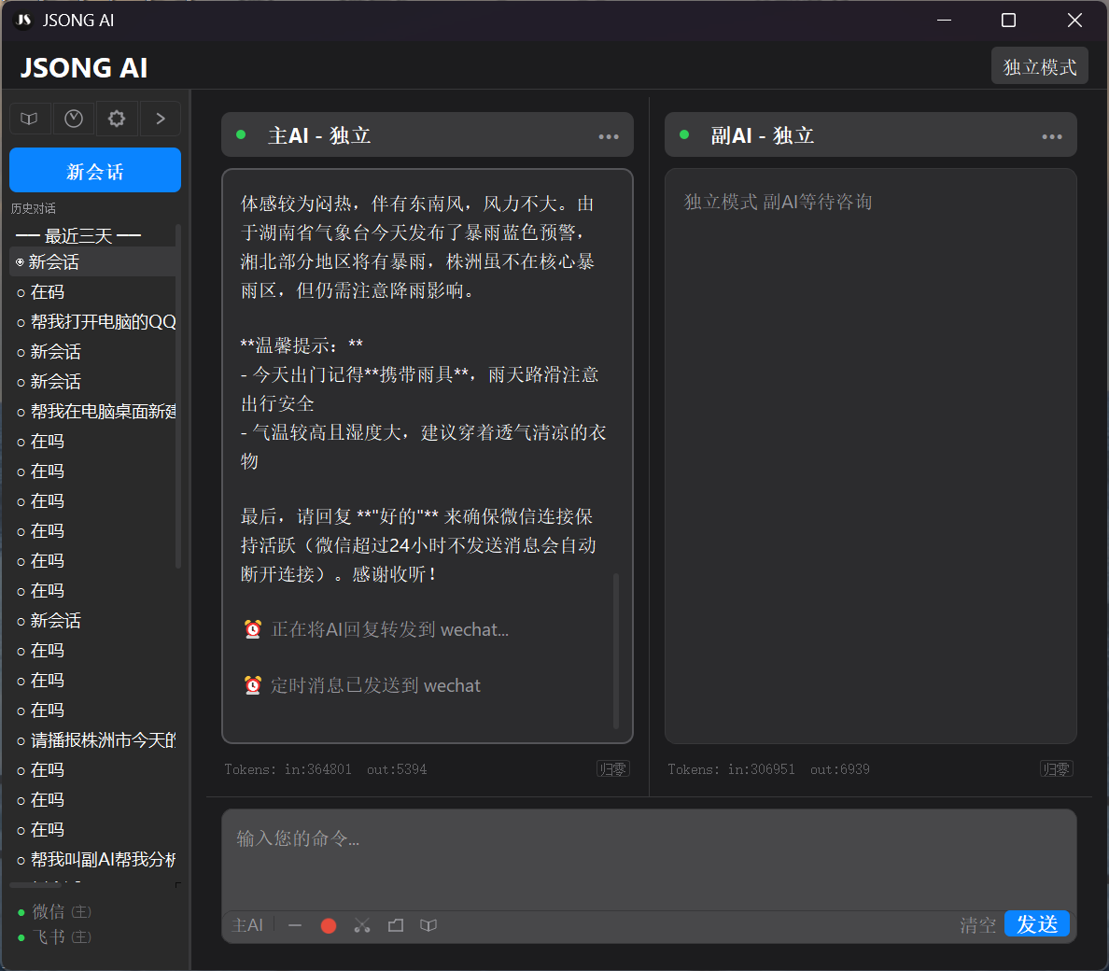Click the 历史对话 section label
Image resolution: width=1109 pixels, height=971 pixels.
point(34,208)
